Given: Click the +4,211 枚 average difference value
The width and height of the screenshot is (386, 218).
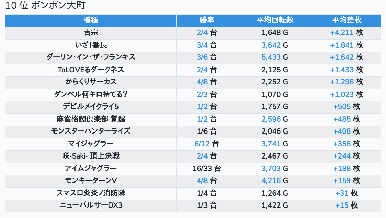Looking at the screenshot, I should (347, 33).
